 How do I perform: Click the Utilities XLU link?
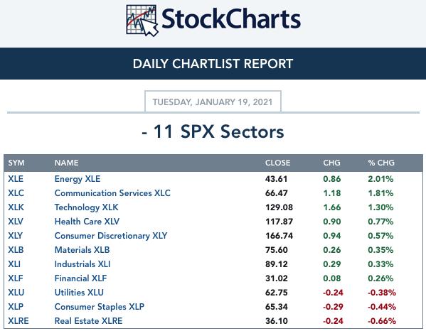tap(79, 292)
